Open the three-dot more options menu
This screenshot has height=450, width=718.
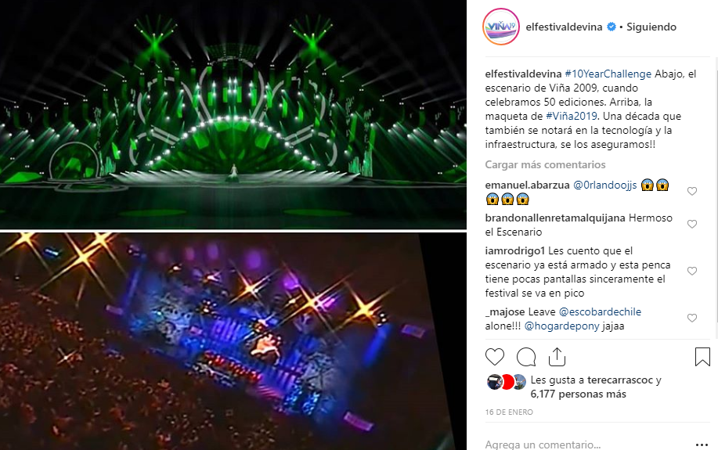(702, 445)
